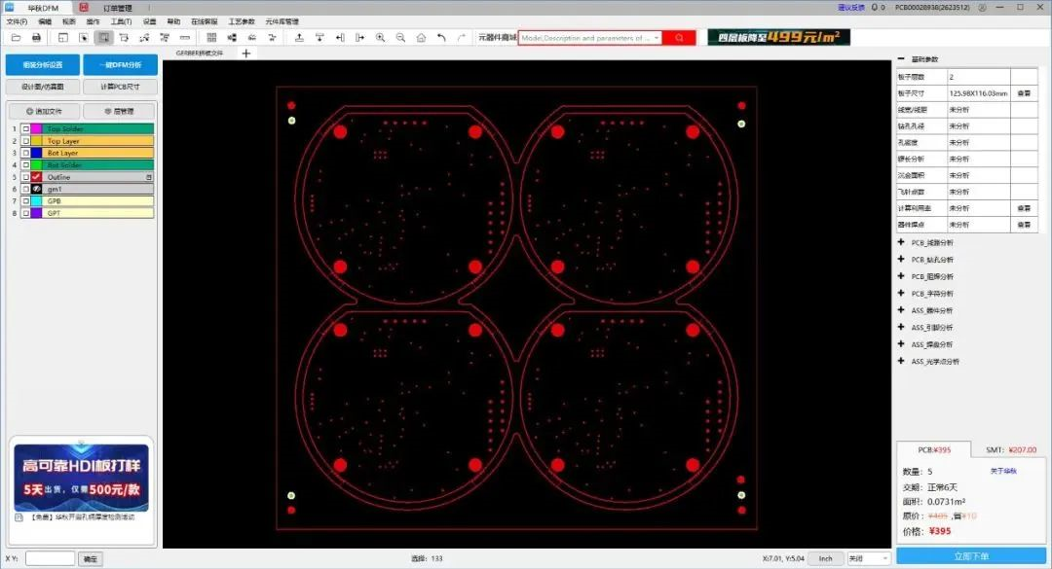Viewport: 1052px width, 569px height.
Task: Click the pointer select tool icon
Action: click(x=83, y=38)
